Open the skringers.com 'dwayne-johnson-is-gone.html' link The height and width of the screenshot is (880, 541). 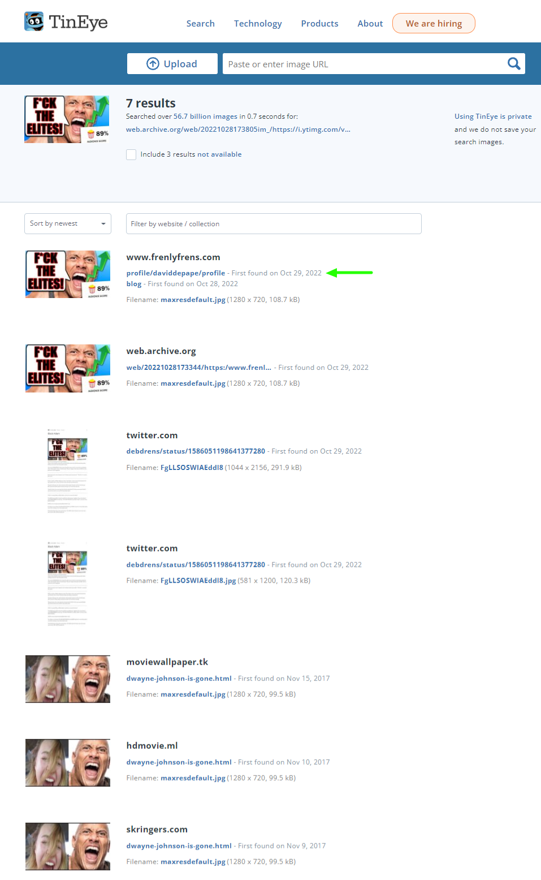(179, 846)
